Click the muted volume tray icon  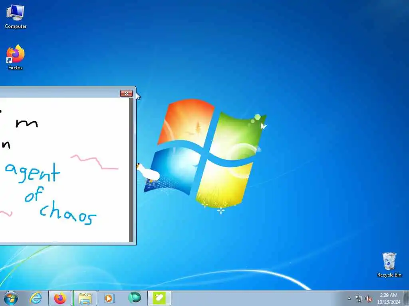(x=369, y=298)
